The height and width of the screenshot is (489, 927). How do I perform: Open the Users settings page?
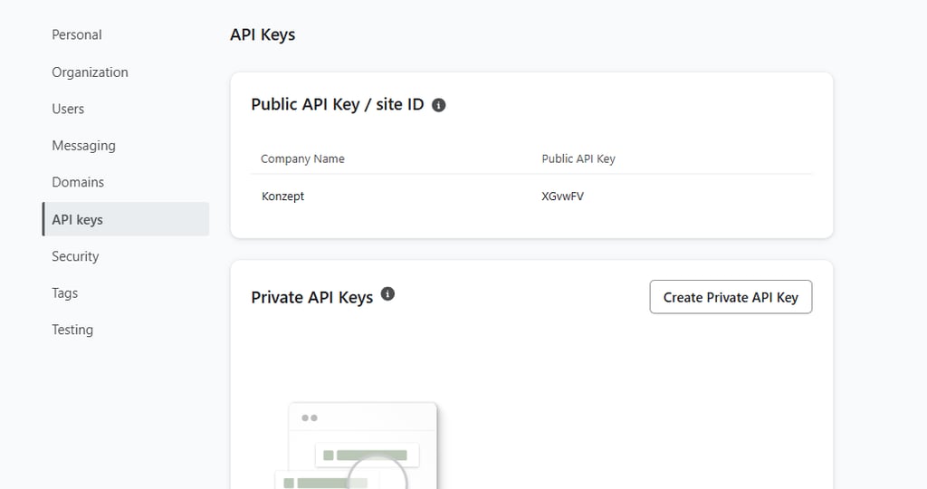[68, 109]
